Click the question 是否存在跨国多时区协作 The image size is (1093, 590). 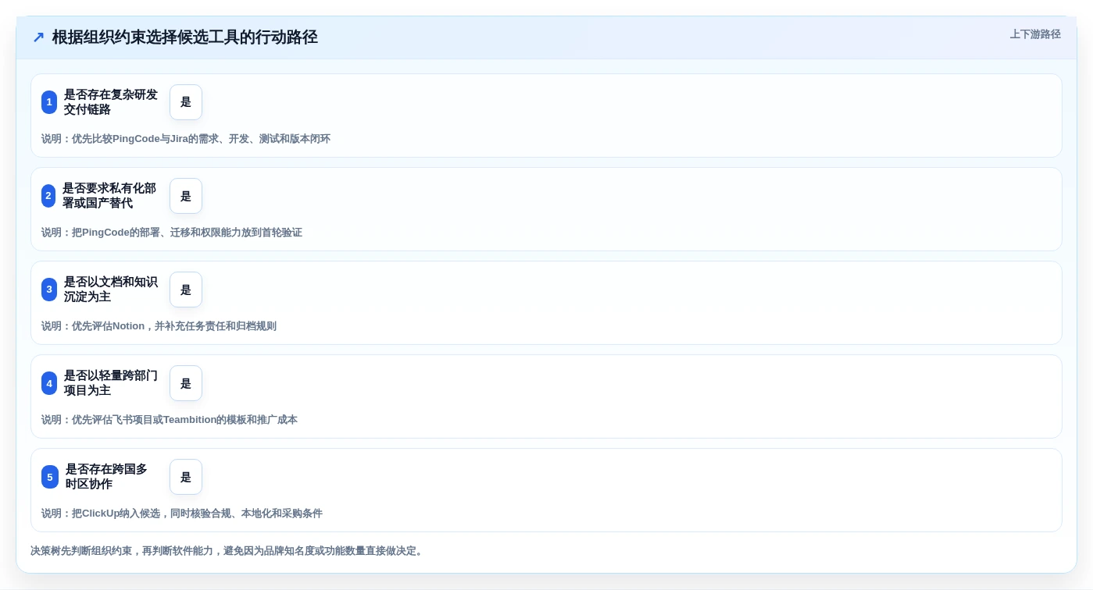pos(106,477)
